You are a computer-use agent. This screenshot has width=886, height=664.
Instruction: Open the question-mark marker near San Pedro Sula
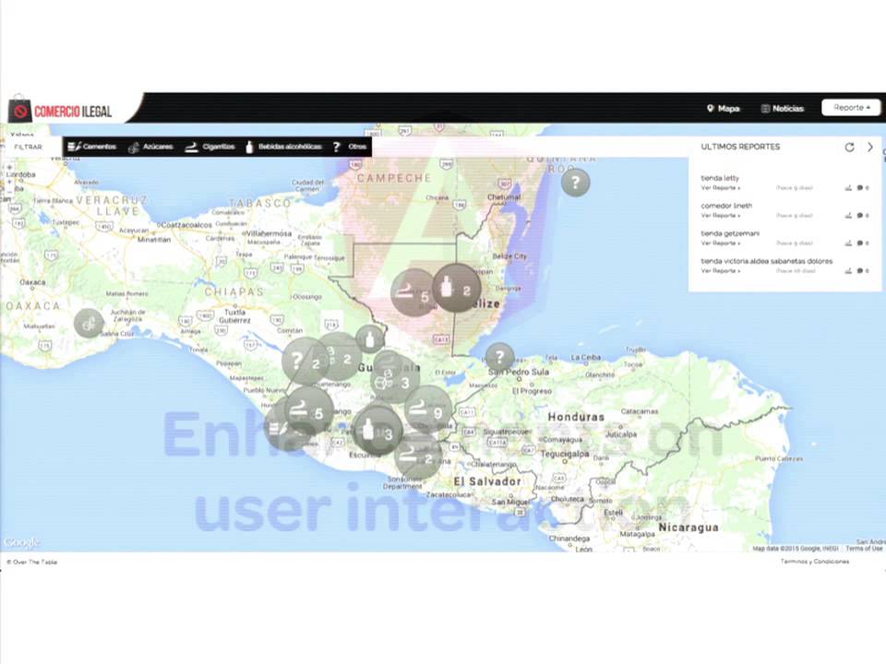pyautogui.click(x=499, y=357)
